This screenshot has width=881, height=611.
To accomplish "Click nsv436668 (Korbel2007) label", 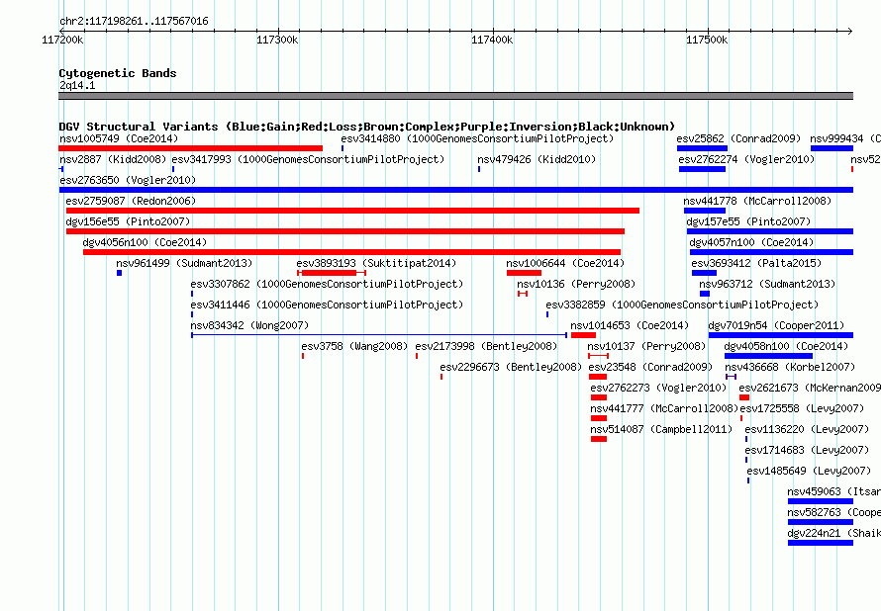I will pos(790,367).
